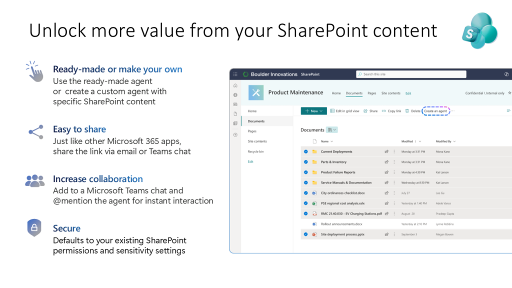Click the Boulder Innovations green logo

click(245, 74)
